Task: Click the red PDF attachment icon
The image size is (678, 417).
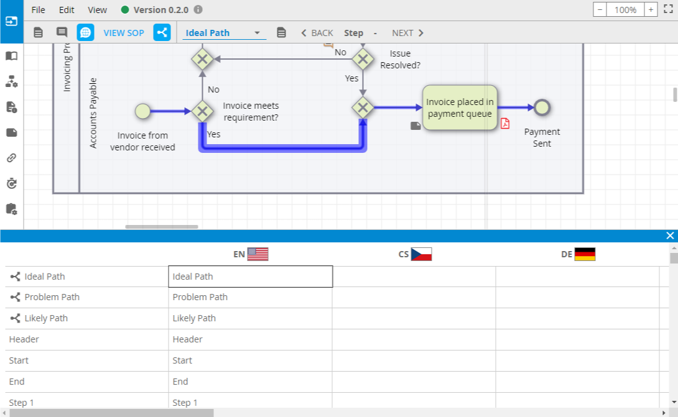Action: tap(505, 123)
